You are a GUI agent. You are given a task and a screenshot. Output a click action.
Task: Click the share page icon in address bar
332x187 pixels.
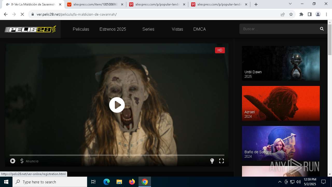[283, 14]
